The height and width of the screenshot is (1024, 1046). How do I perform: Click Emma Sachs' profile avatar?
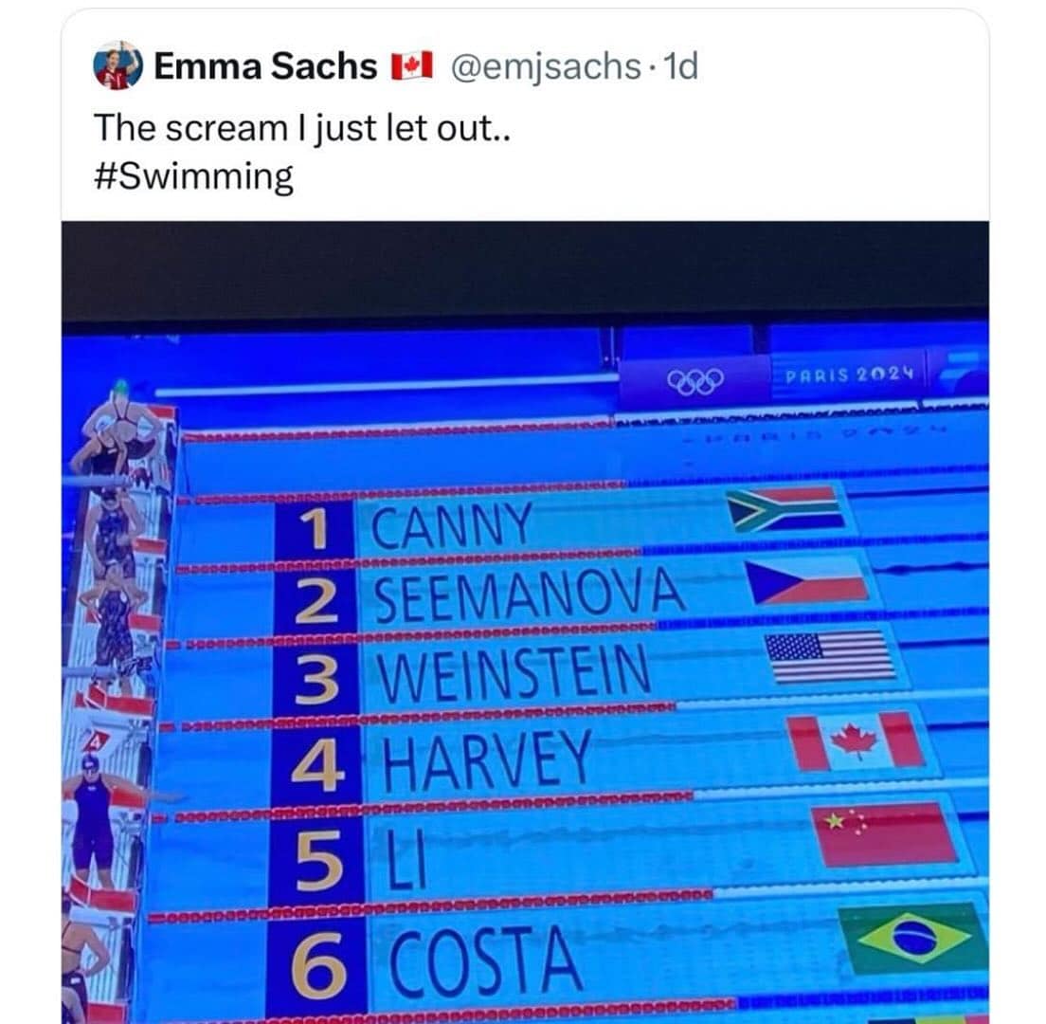117,66
